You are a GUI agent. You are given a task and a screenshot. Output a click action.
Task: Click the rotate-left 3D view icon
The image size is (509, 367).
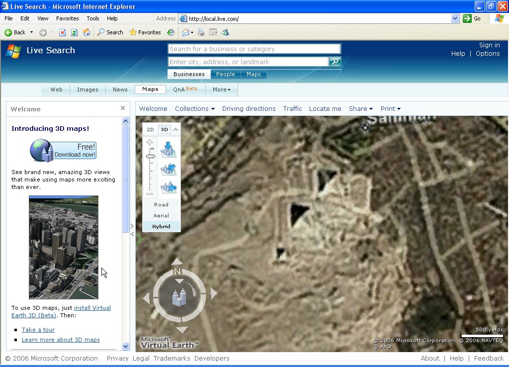point(169,187)
